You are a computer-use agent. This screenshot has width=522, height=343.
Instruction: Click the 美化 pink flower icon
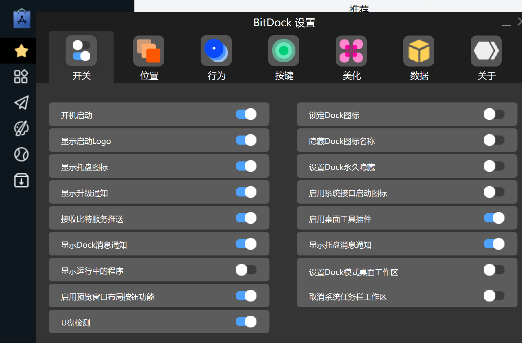tap(351, 51)
